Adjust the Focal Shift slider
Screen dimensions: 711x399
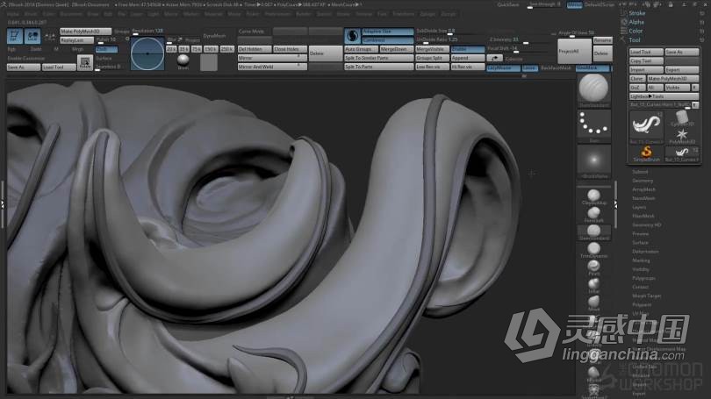pos(515,49)
